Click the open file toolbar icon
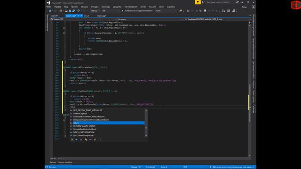 click(66, 11)
